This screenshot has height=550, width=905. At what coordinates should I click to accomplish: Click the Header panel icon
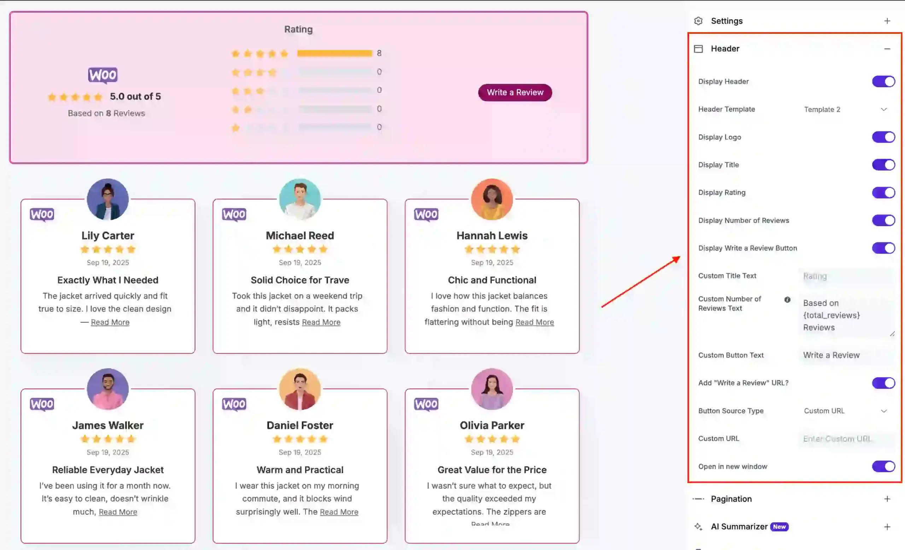(x=699, y=48)
